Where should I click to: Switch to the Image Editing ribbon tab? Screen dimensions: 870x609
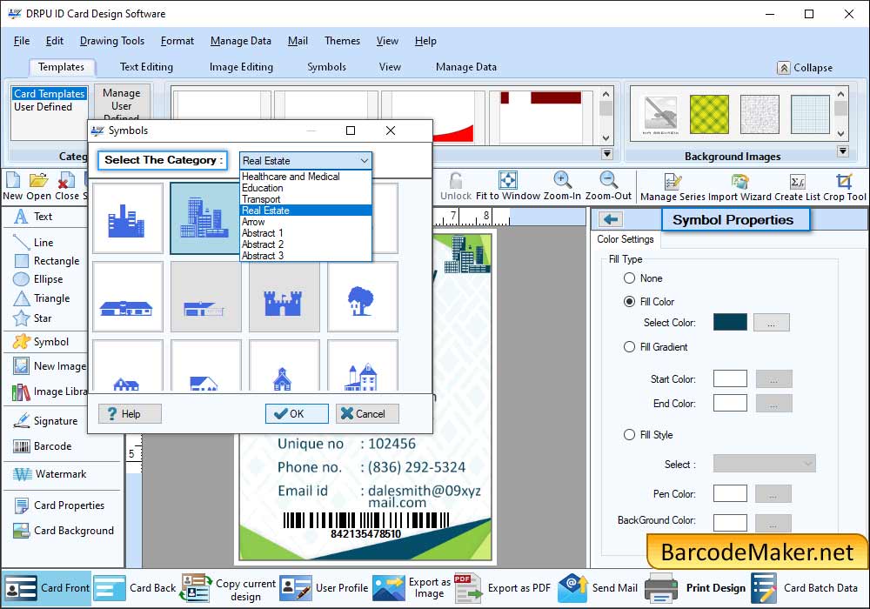pyautogui.click(x=241, y=67)
